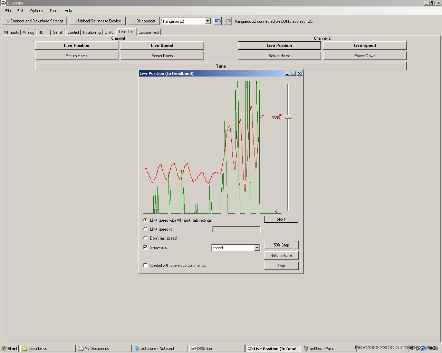Open autotune Notepad from the taskbar

tap(160, 349)
